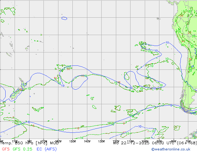Click the "150W" longitude label
Screen dimensions: 197x152
point(73,141)
